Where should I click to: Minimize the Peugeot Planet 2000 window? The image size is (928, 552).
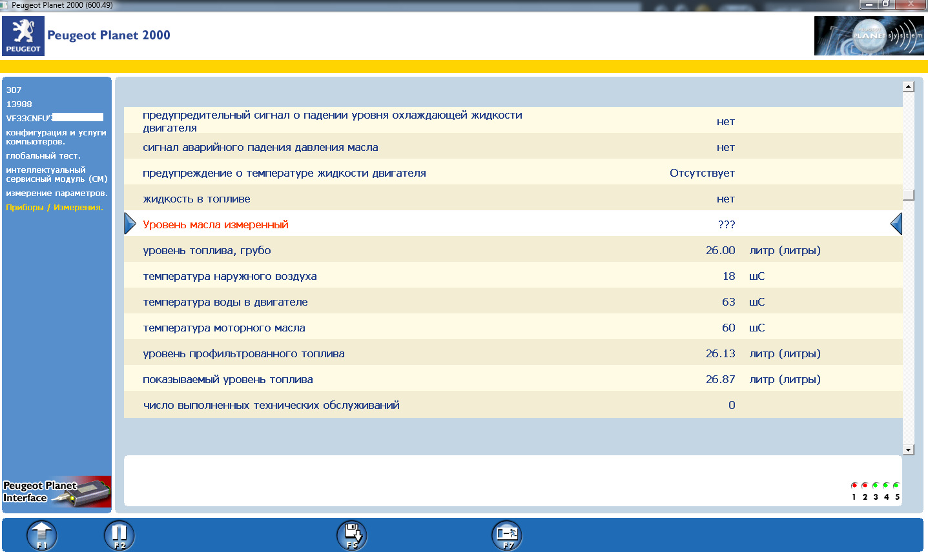pos(869,5)
